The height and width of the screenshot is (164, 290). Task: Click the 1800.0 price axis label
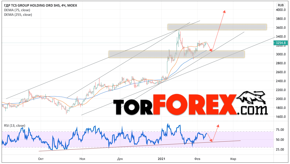281,108
